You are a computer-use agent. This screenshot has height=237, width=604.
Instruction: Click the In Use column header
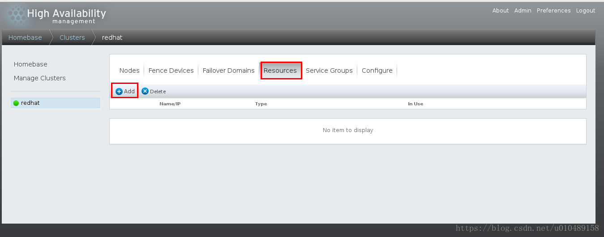coord(416,104)
